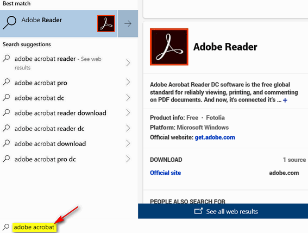Click adobe.com source text
This screenshot has width=308, height=233.
(284, 173)
